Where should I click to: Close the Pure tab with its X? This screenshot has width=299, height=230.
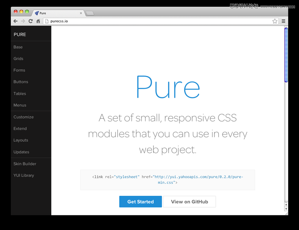tap(81, 13)
